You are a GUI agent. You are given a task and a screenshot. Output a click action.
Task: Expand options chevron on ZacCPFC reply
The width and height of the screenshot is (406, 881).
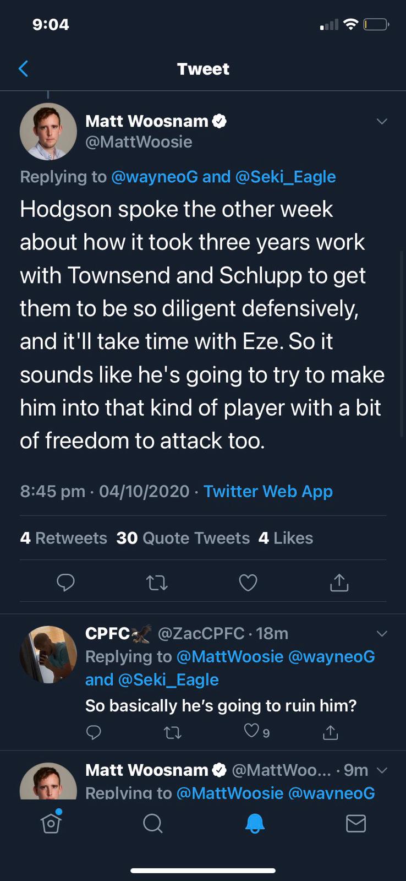tap(382, 633)
